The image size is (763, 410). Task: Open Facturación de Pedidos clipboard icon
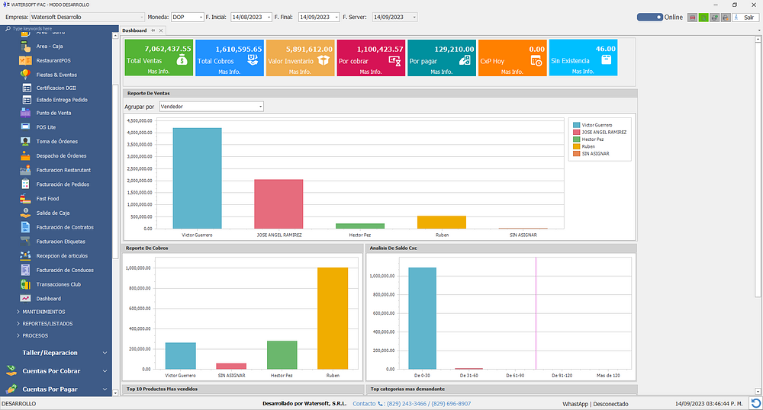pos(26,184)
